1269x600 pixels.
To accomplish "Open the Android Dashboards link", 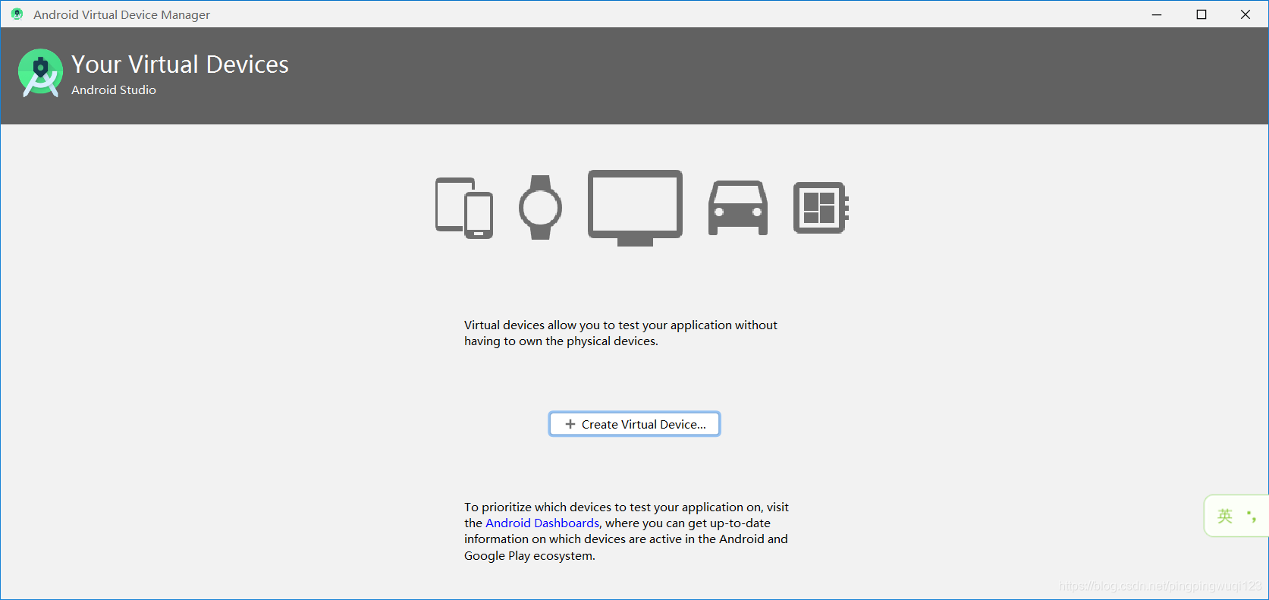I will (542, 523).
